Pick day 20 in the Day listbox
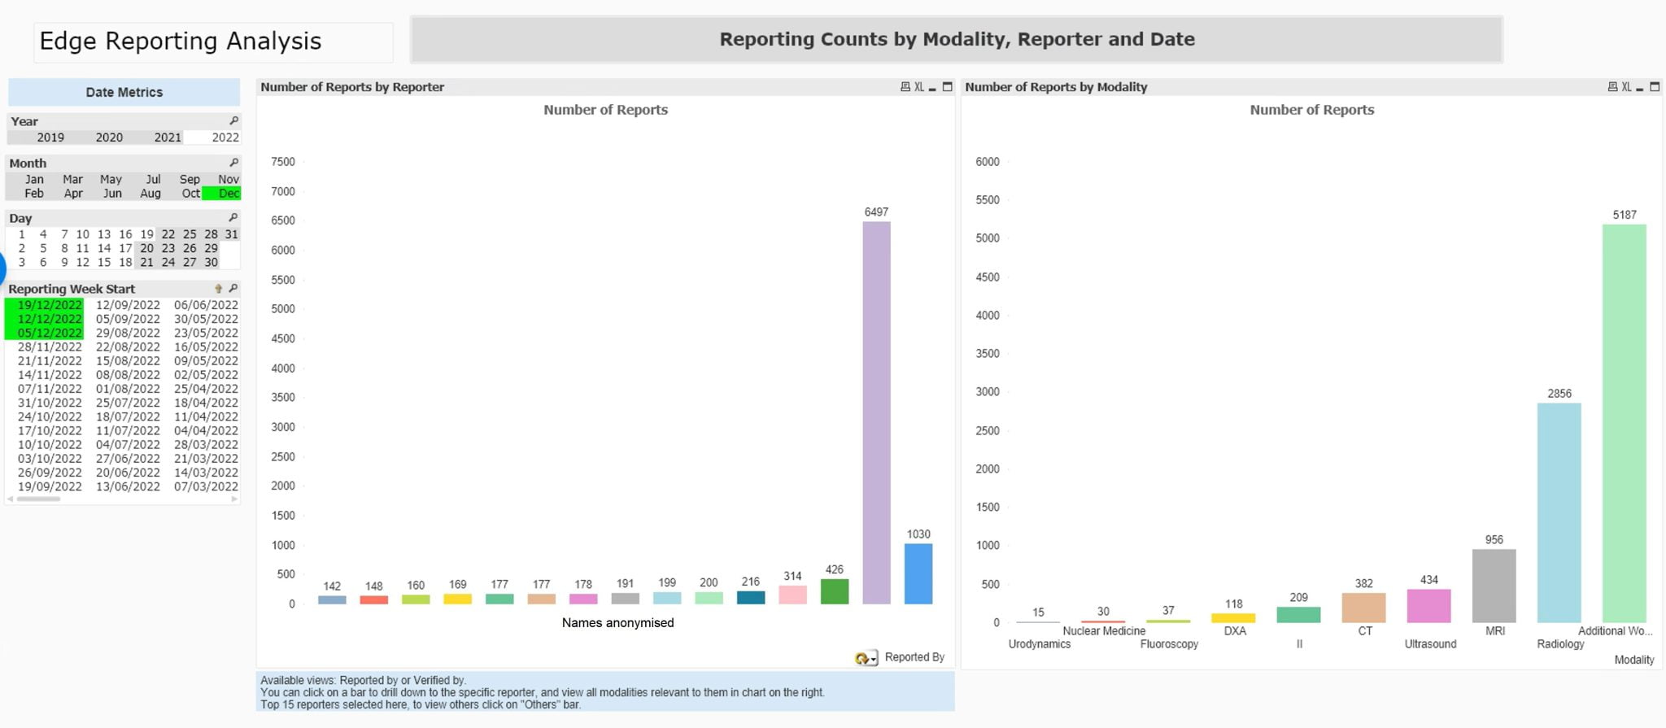The height and width of the screenshot is (728, 1666). (146, 248)
